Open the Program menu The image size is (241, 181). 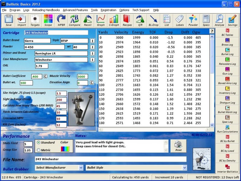click(x=15, y=10)
